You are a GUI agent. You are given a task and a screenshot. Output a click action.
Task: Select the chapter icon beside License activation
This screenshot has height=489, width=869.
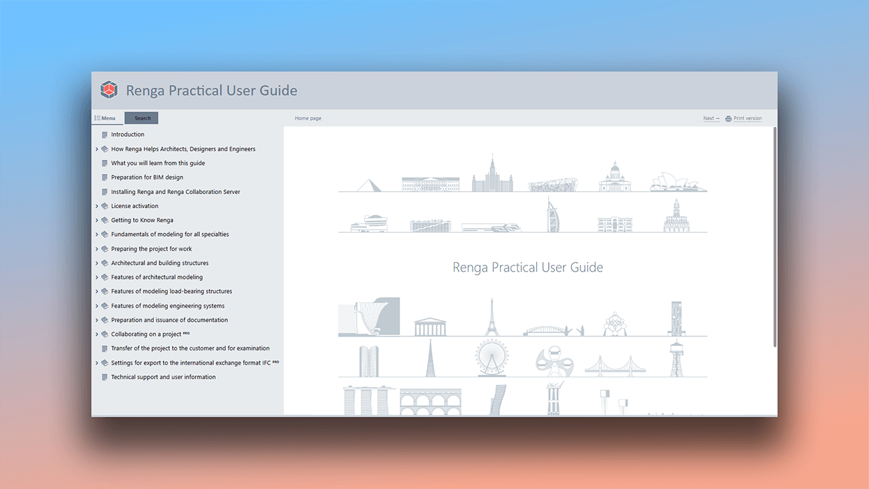click(105, 205)
